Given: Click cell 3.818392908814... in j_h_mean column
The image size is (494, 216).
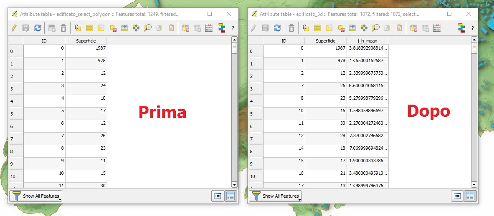Looking at the screenshot, I should pos(367,51).
